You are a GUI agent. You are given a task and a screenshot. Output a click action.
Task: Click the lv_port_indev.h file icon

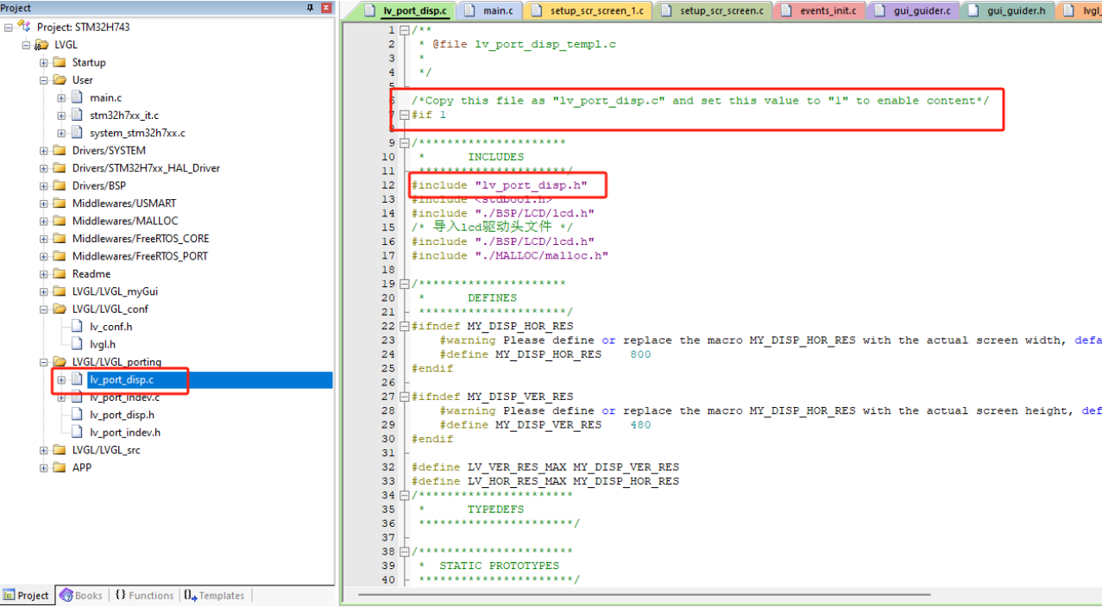click(x=76, y=432)
